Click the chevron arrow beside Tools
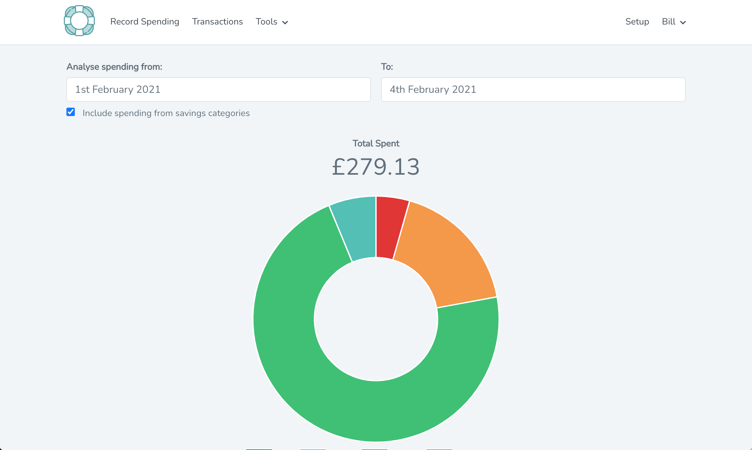The width and height of the screenshot is (752, 450). pos(285,23)
